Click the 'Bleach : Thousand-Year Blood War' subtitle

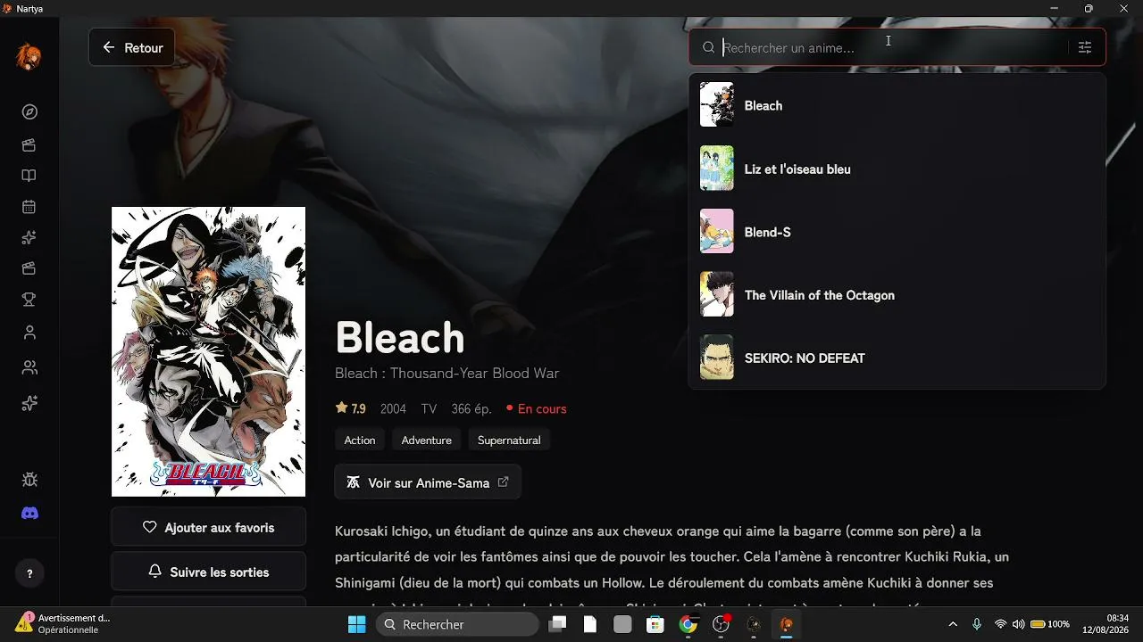[x=447, y=373]
